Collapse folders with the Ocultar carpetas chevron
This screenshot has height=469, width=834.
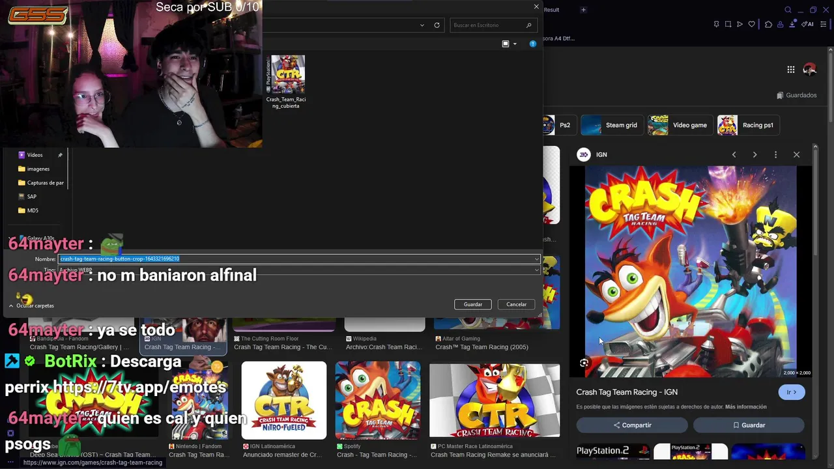click(x=11, y=306)
